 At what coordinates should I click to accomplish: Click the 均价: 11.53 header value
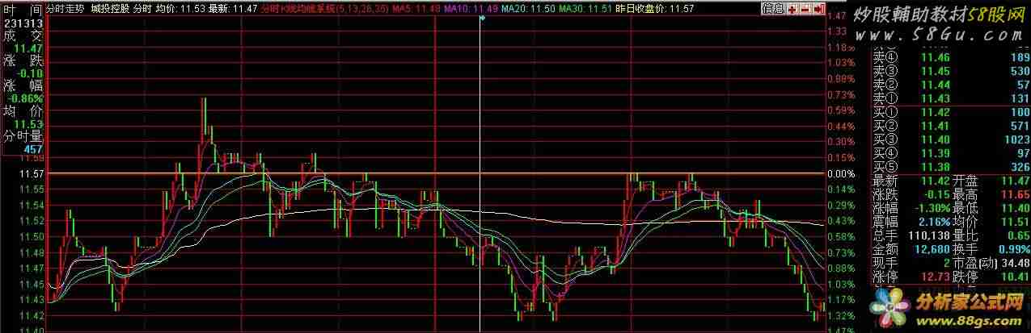pos(180,9)
